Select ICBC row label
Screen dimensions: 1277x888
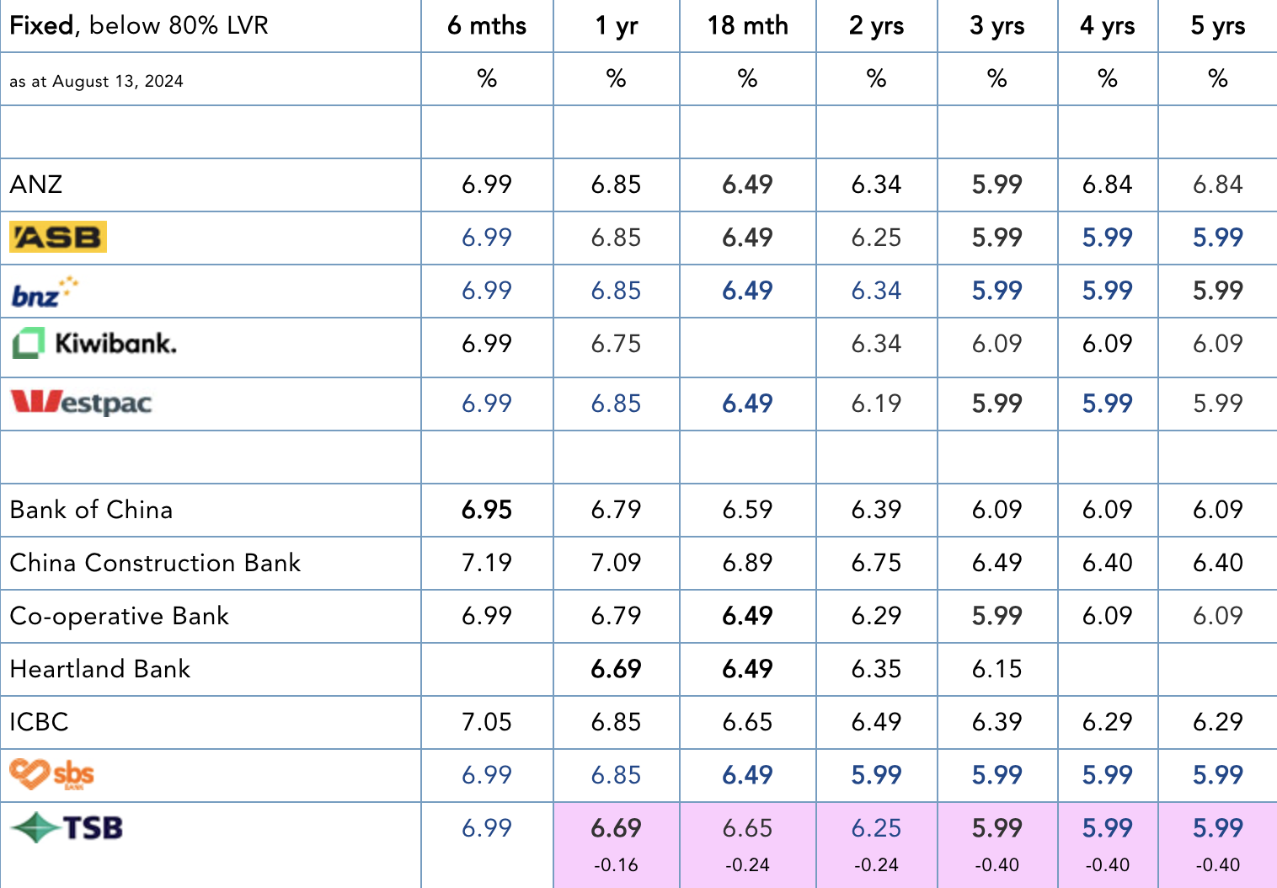click(39, 722)
